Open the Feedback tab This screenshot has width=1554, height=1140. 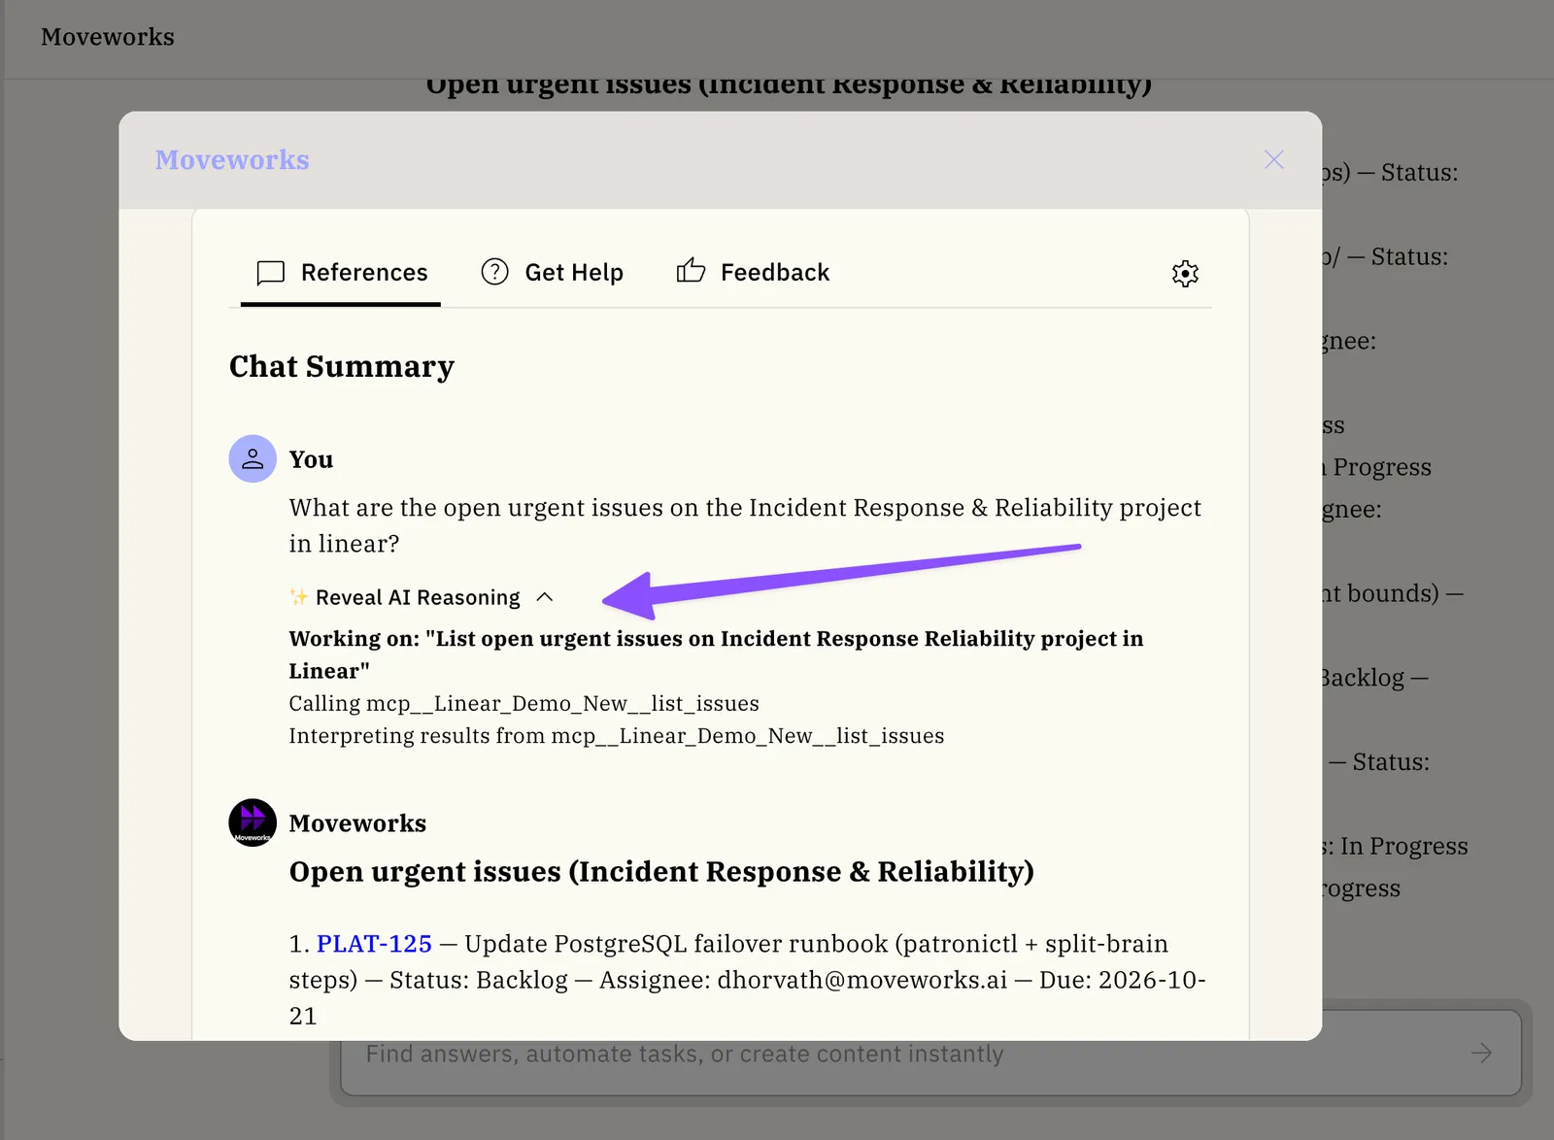click(x=753, y=273)
